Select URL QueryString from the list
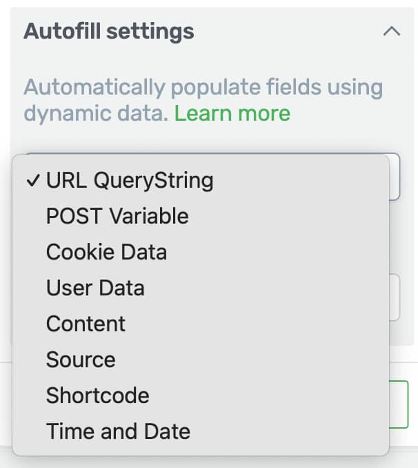Image resolution: width=418 pixels, height=468 pixels. pos(201,180)
